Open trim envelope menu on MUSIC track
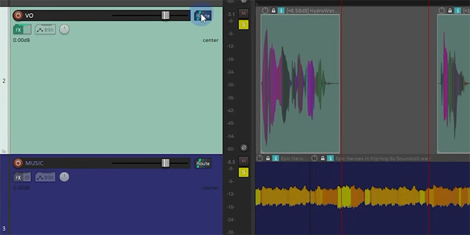Viewport: 470px width, 235px height. click(x=45, y=178)
